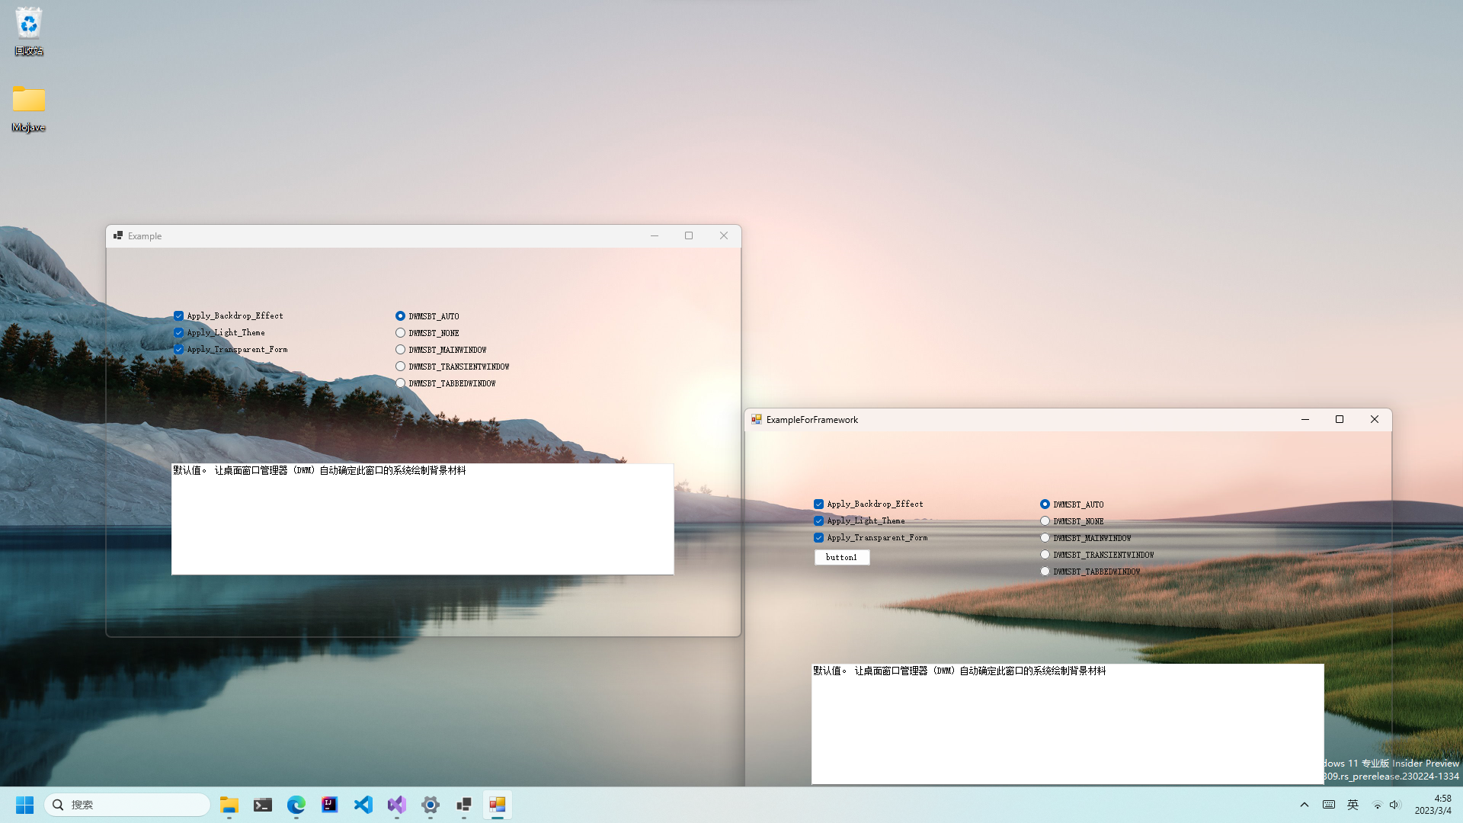The image size is (1463, 823).
Task: Click the Start button
Action: [x=24, y=805]
